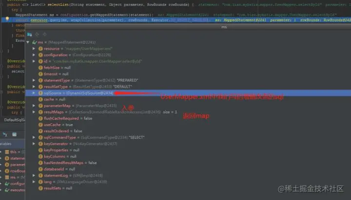Viewport: 351px width, 200px height.
Task: Expand the statementType field node
Action: (34, 80)
